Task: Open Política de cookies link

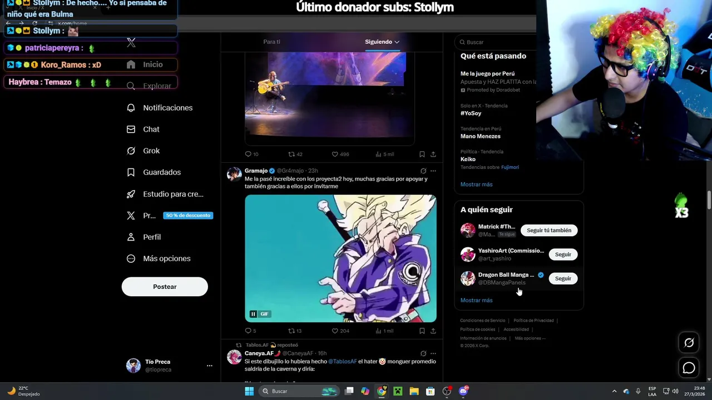Action: 478,329
